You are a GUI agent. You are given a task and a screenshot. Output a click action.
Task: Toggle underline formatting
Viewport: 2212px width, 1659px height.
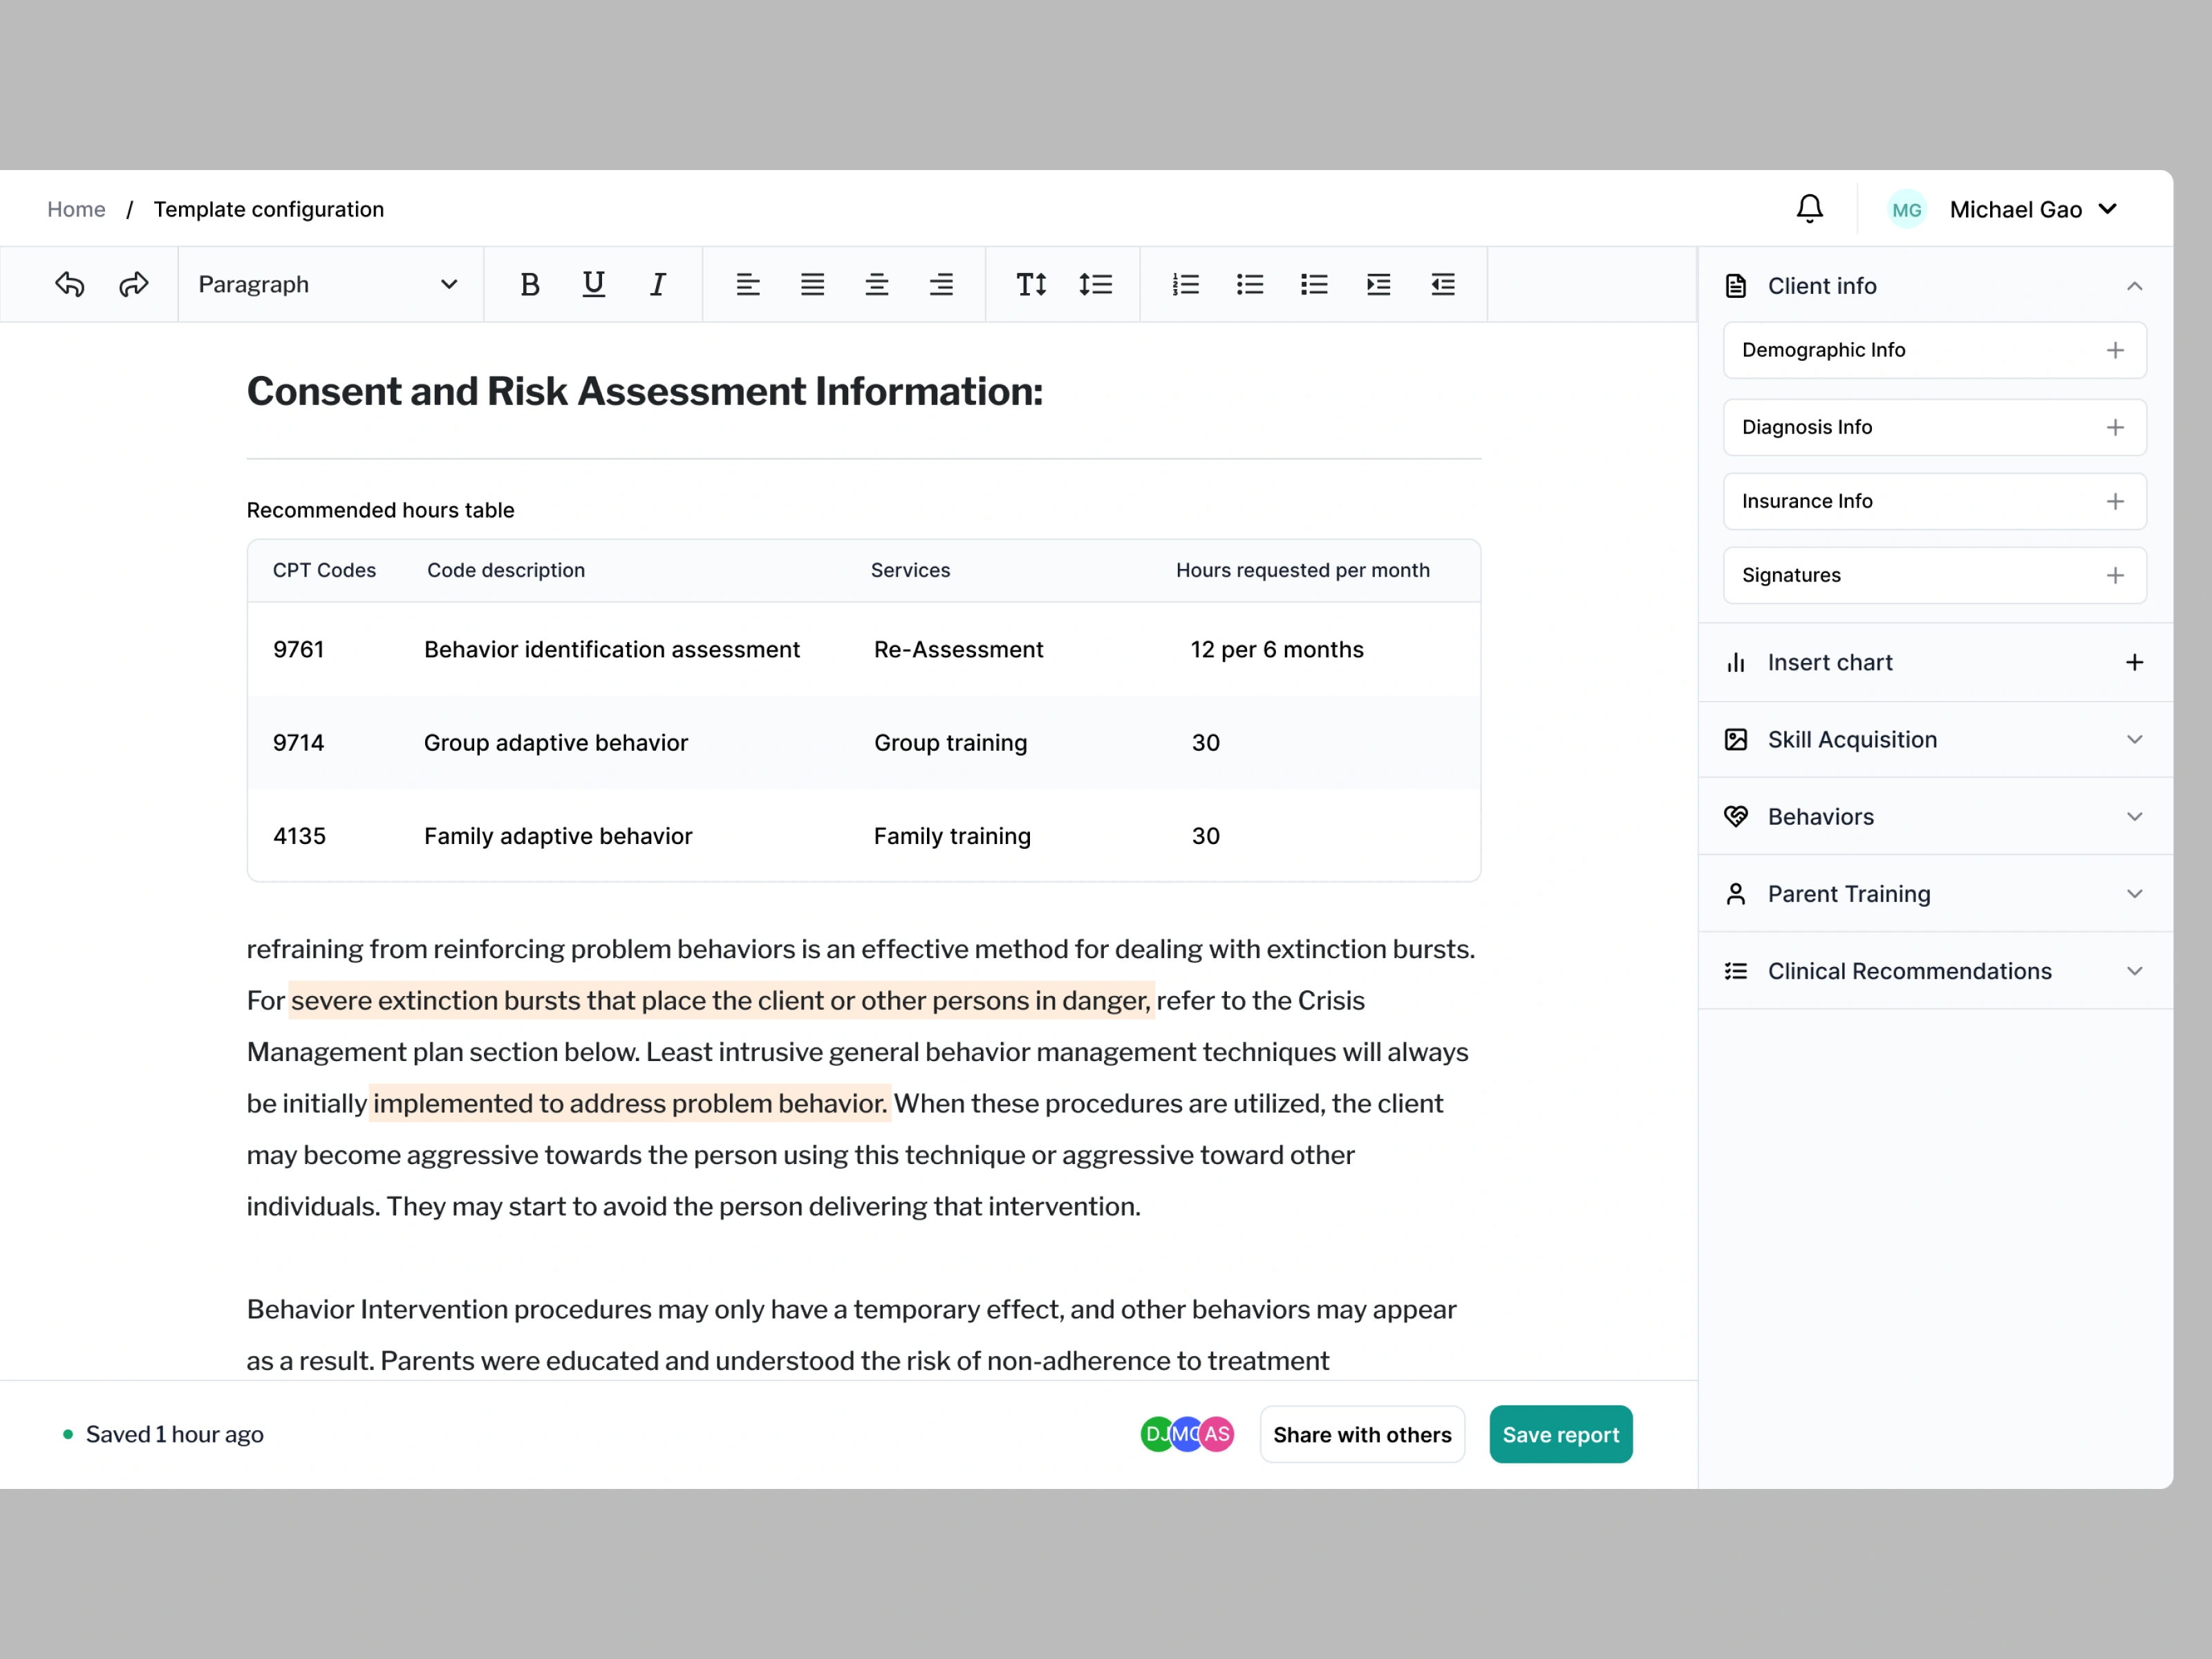[x=594, y=284]
